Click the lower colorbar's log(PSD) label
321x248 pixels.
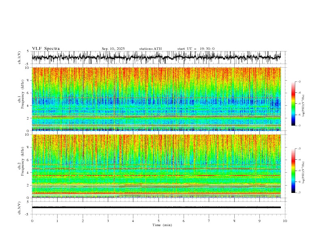304,172
